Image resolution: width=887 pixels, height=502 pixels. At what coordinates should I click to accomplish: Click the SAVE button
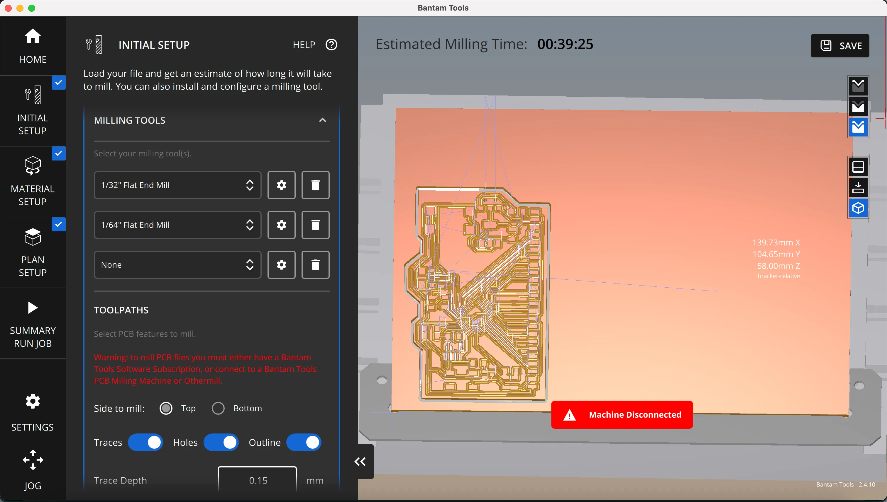[840, 45]
